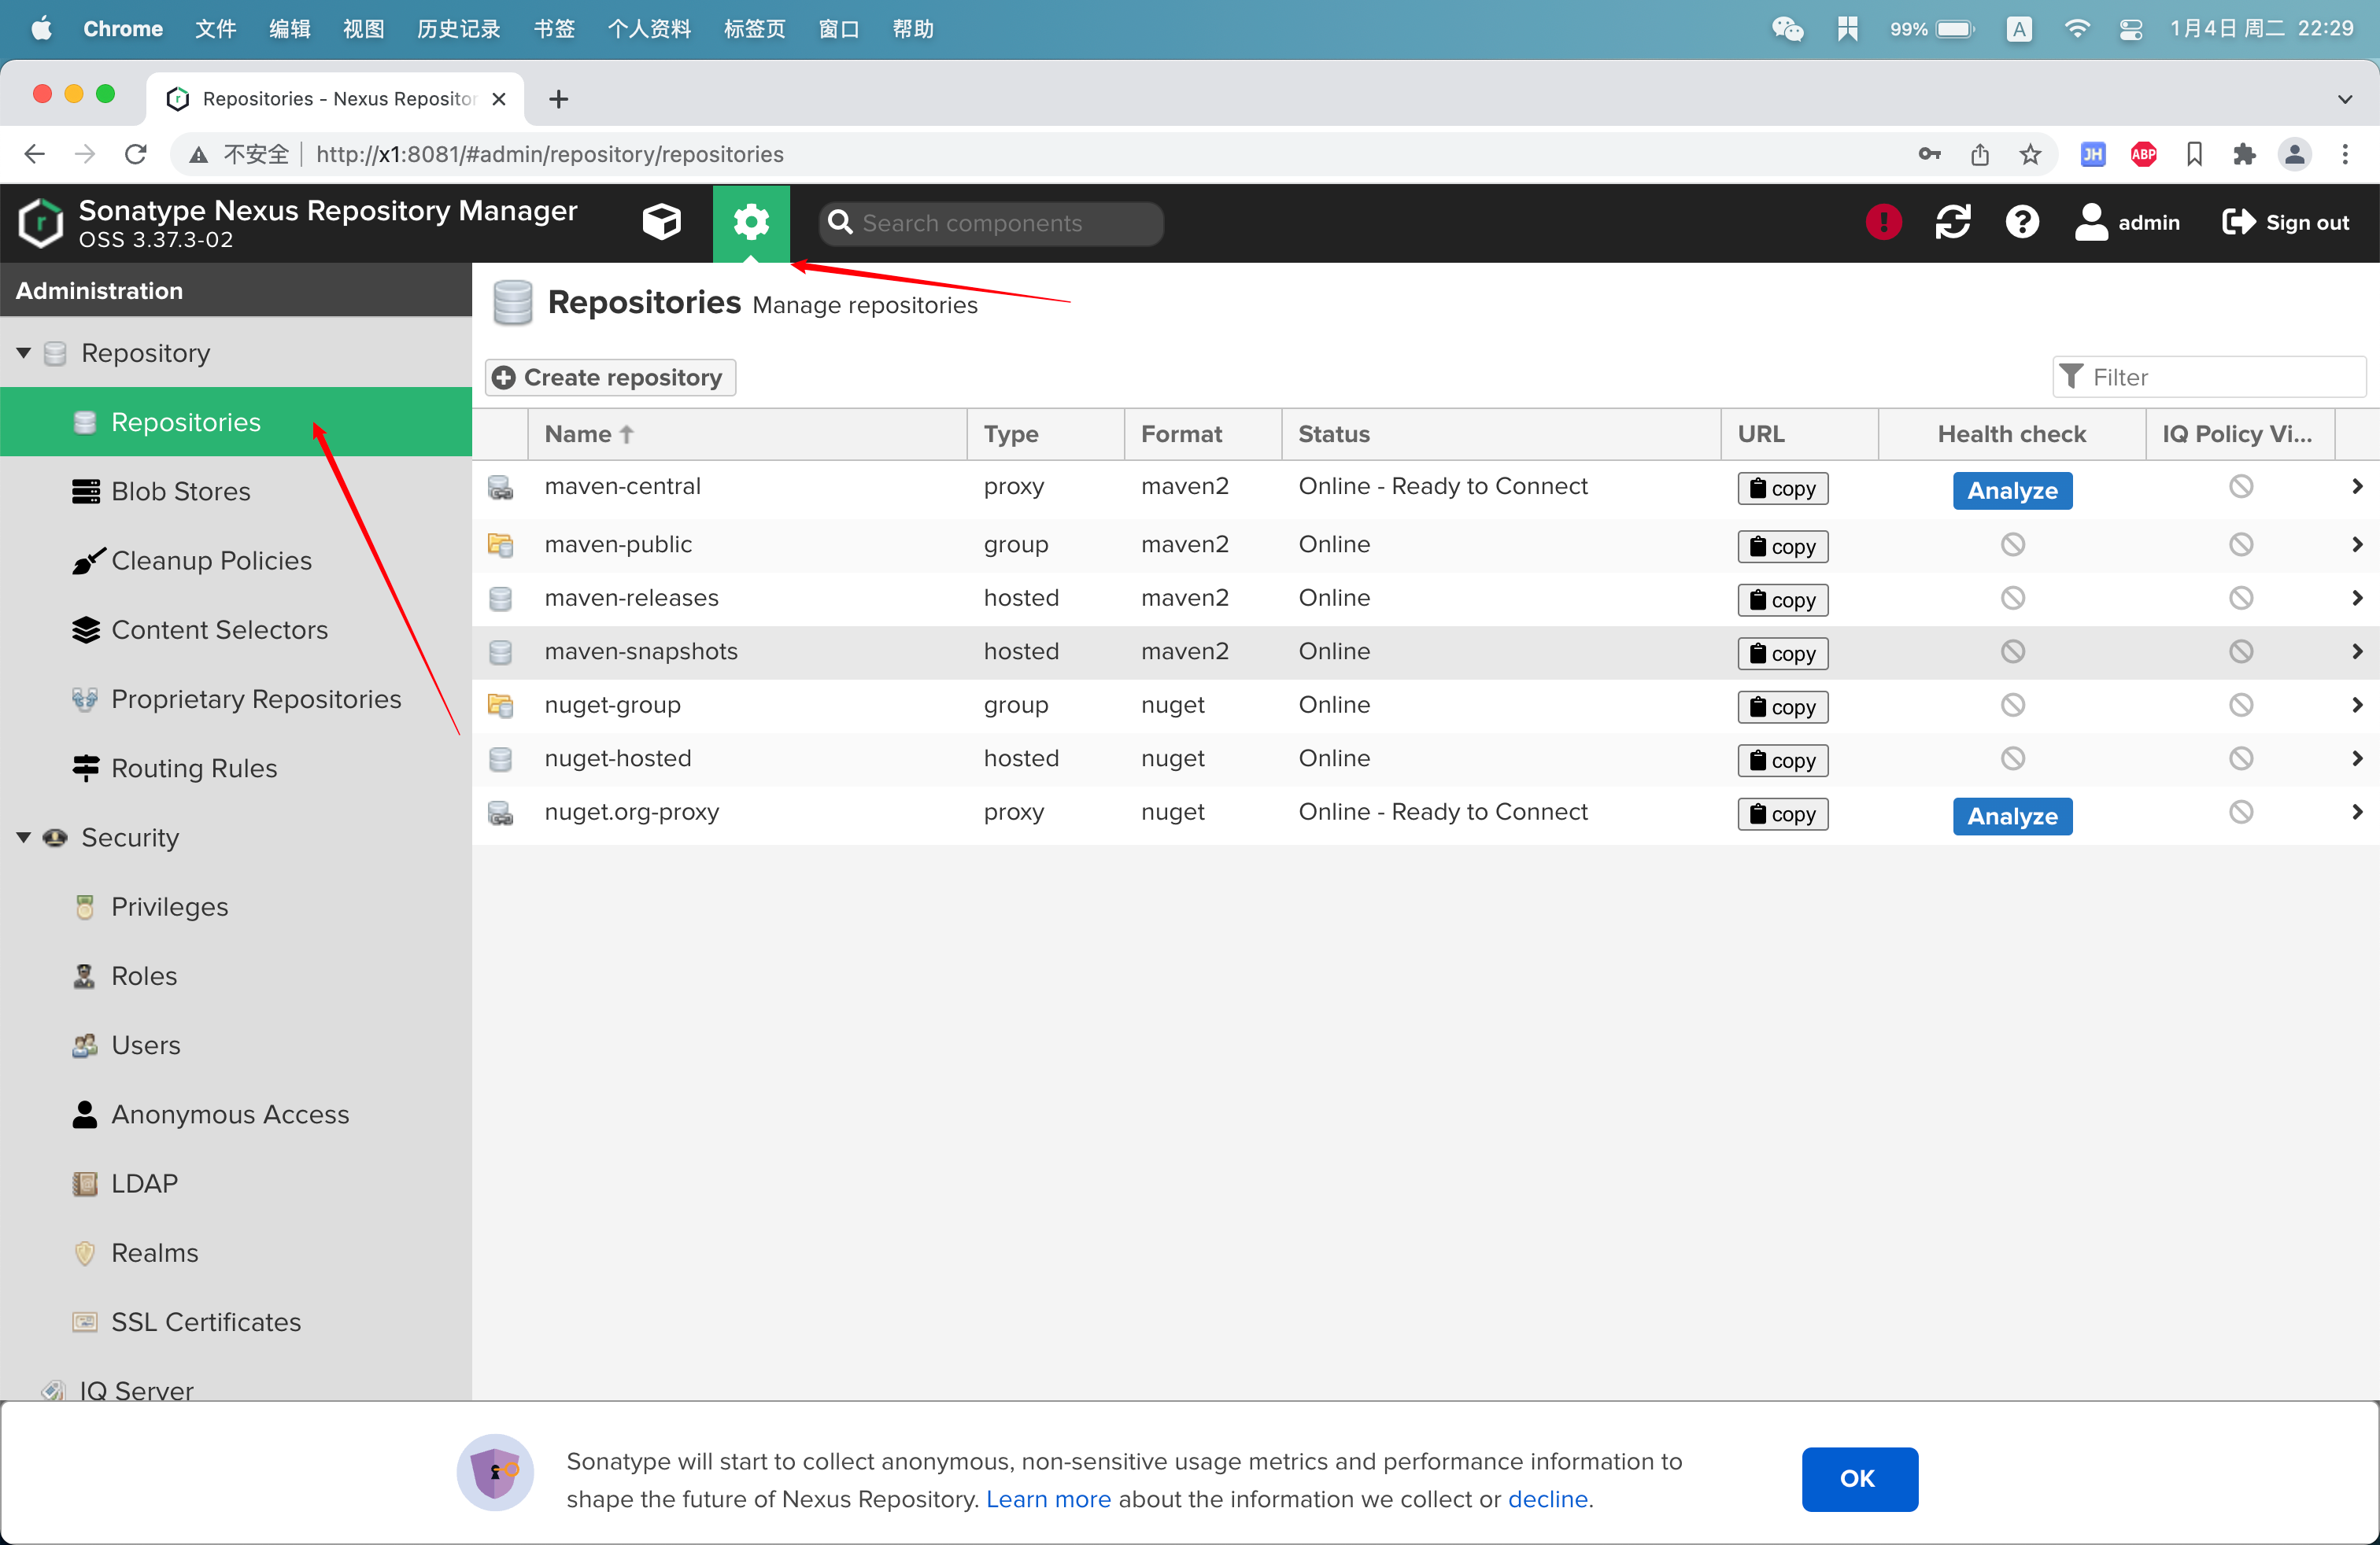This screenshot has height=1545, width=2380.
Task: Open the Help question mark menu
Action: (2022, 222)
